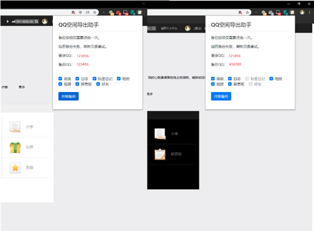Open user avatar in left page header
This screenshot has height=231, width=314.
pos(45,21)
